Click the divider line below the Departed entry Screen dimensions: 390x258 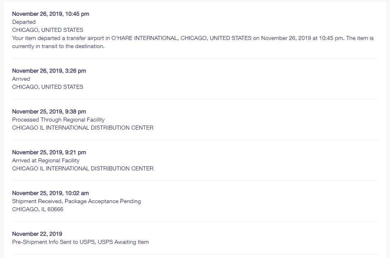tap(195, 59)
